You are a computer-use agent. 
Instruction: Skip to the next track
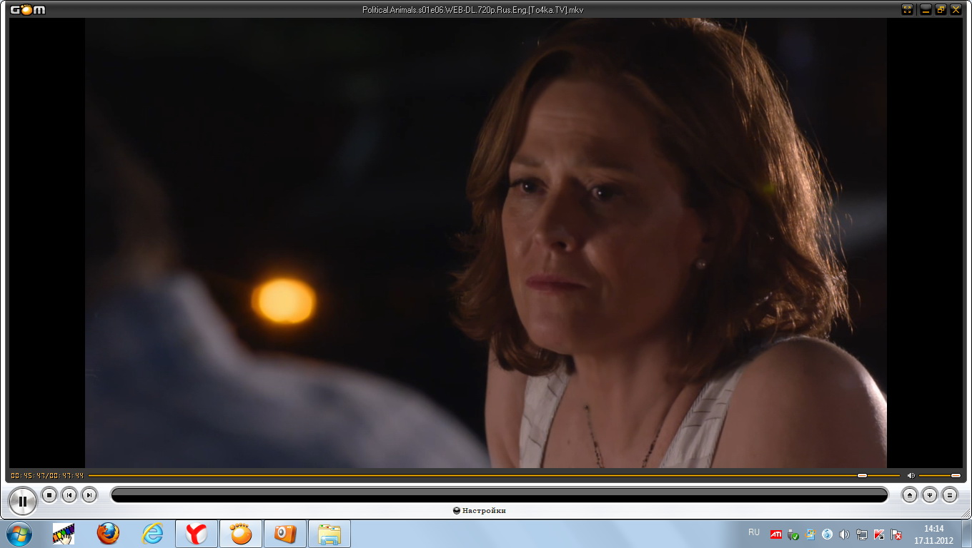point(89,494)
